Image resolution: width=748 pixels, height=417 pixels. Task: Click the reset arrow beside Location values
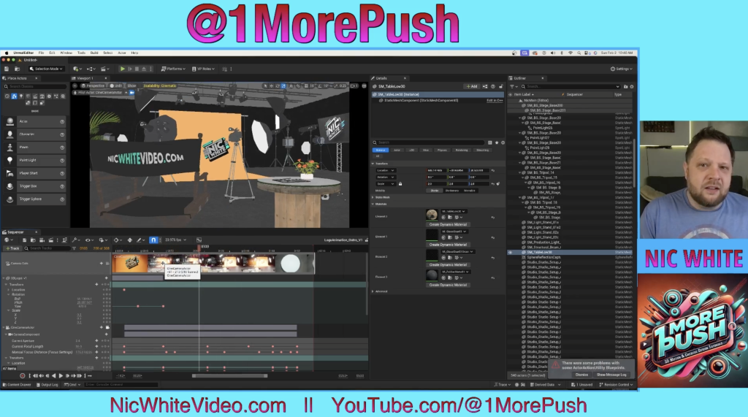(x=493, y=170)
